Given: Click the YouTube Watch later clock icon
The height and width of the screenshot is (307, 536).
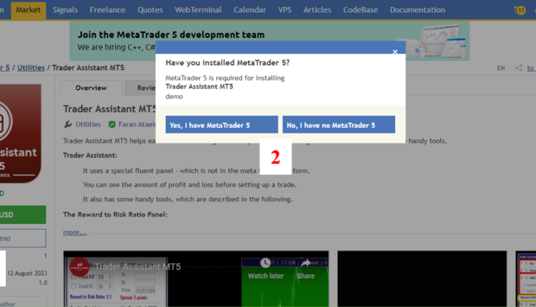Looking at the screenshot, I should [265, 263].
